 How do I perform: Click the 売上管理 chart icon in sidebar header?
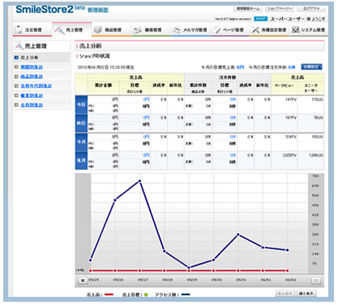tap(19, 46)
